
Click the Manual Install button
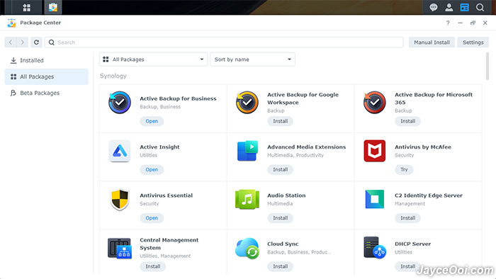click(432, 42)
